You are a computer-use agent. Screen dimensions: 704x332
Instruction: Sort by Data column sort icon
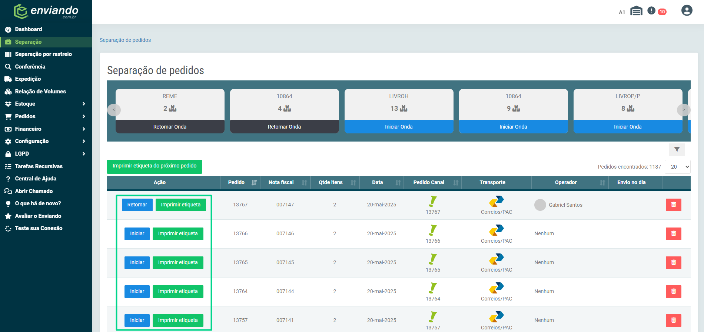click(398, 182)
